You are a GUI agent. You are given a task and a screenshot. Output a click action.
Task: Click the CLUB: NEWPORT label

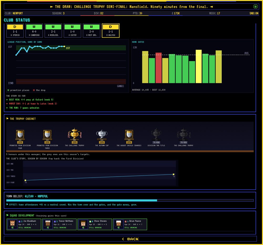[14, 13]
